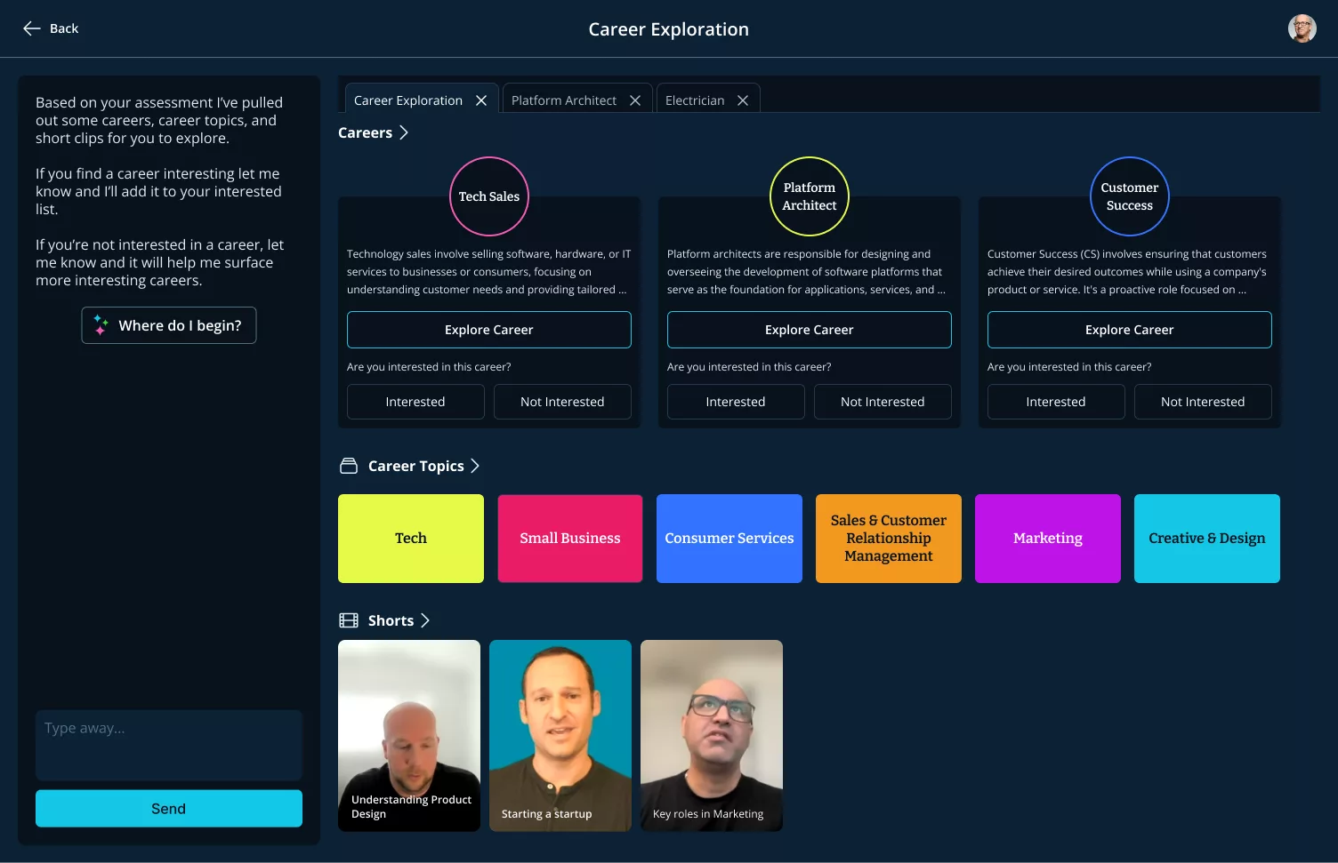Expand the Shorts section chevron
1338x863 pixels.
coord(425,620)
